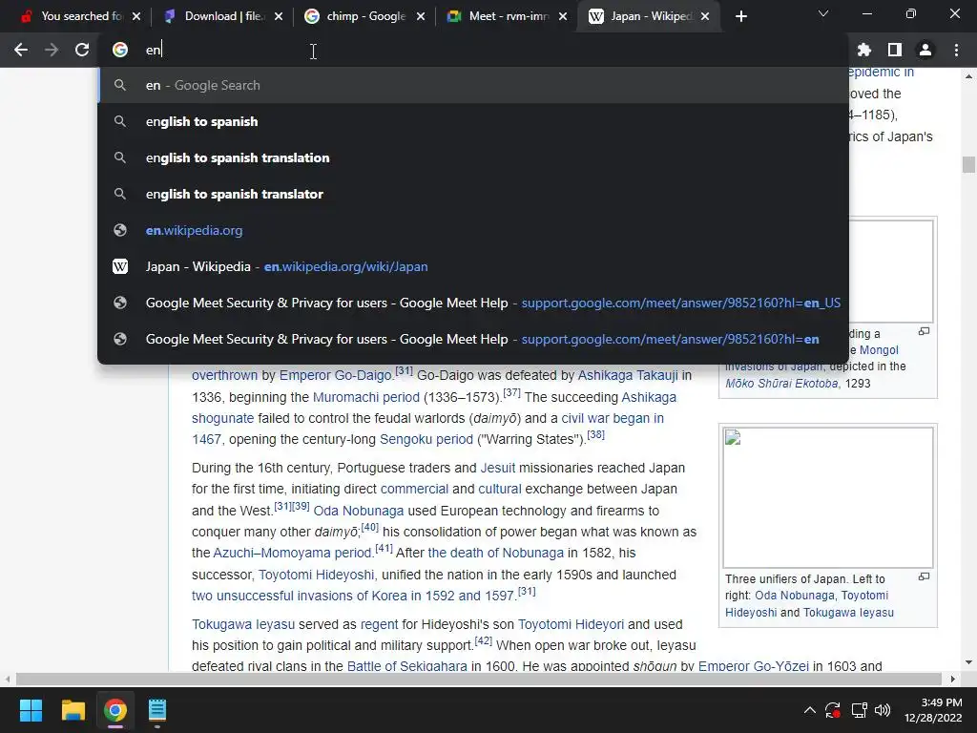977x733 pixels.
Task: Reload the current page
Action: 82,50
